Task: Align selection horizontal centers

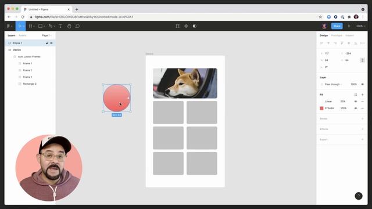Action: (x=328, y=43)
